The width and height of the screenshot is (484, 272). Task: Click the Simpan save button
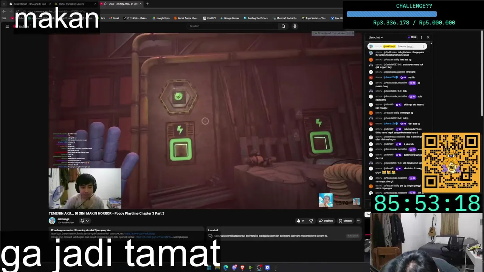(x=345, y=221)
